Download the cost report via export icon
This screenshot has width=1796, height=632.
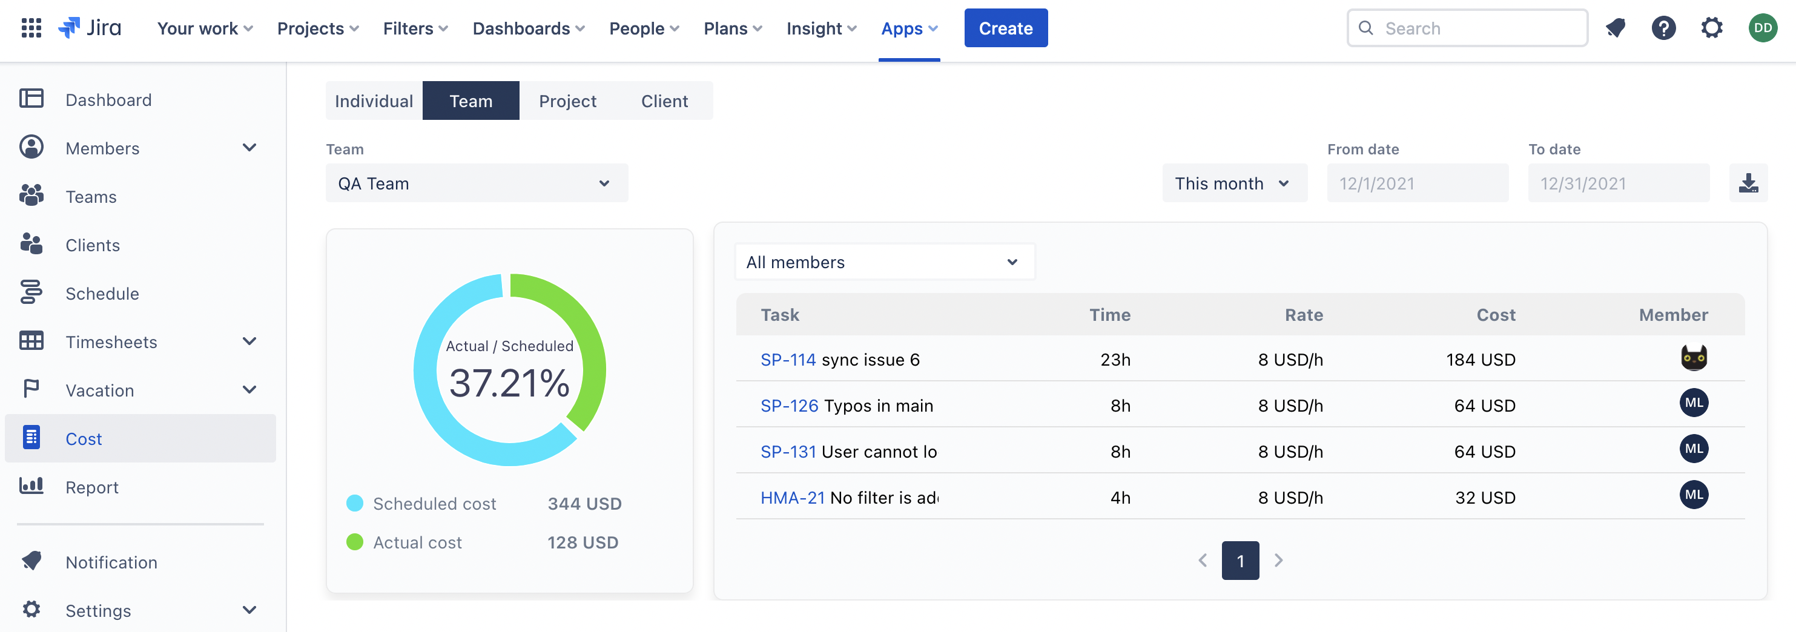click(x=1748, y=183)
